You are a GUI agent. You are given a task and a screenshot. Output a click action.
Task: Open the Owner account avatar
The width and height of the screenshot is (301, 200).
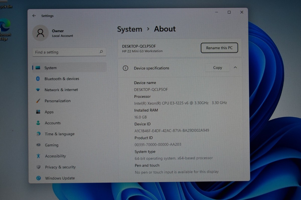coord(40,33)
